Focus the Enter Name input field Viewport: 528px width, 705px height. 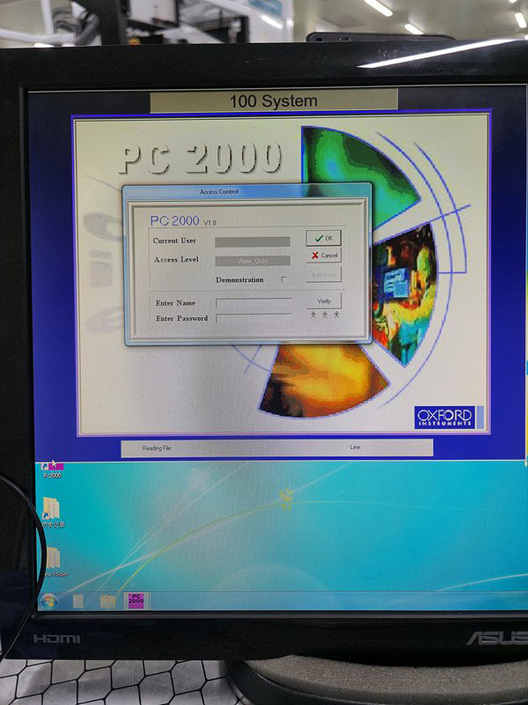point(253,302)
